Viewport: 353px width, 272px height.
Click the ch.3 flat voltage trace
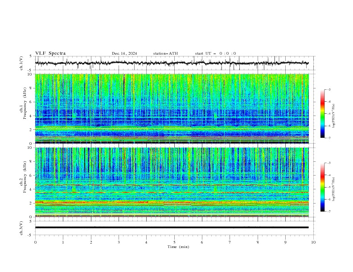[x=172, y=228]
